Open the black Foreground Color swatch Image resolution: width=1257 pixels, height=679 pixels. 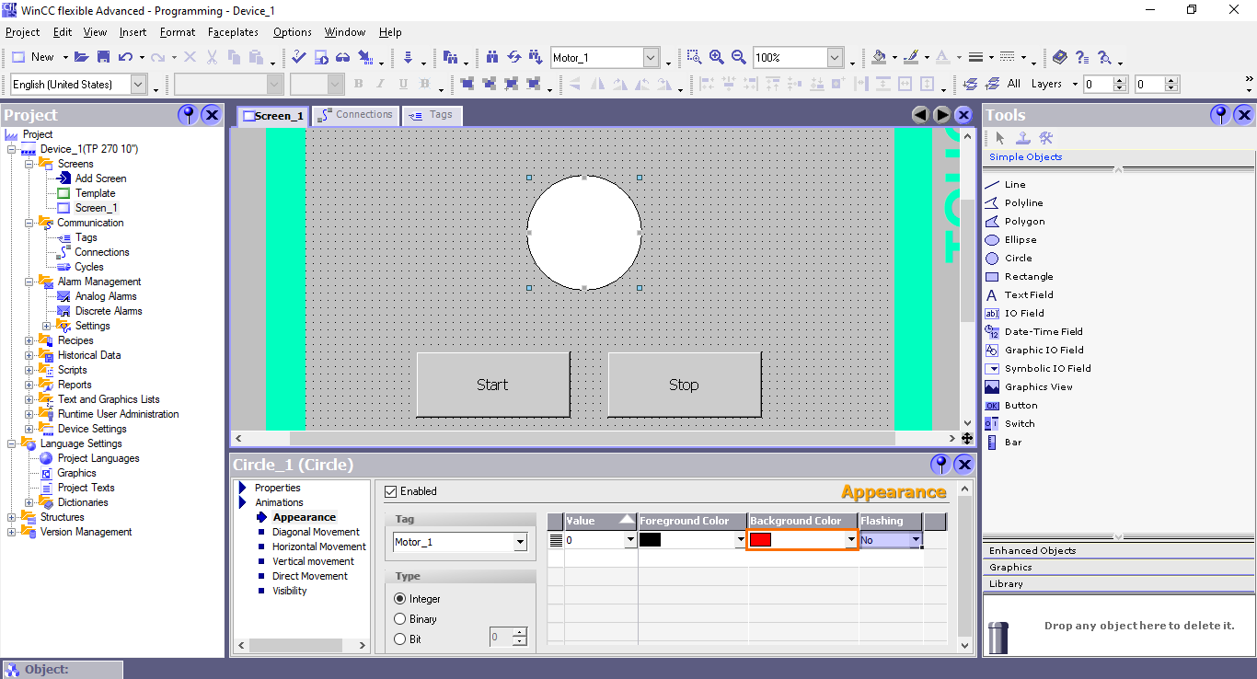coord(650,540)
